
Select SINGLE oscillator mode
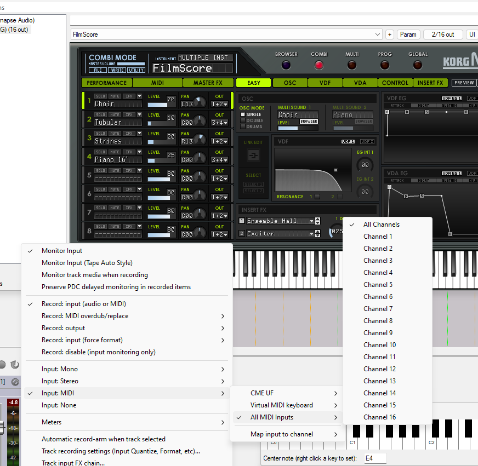point(243,114)
